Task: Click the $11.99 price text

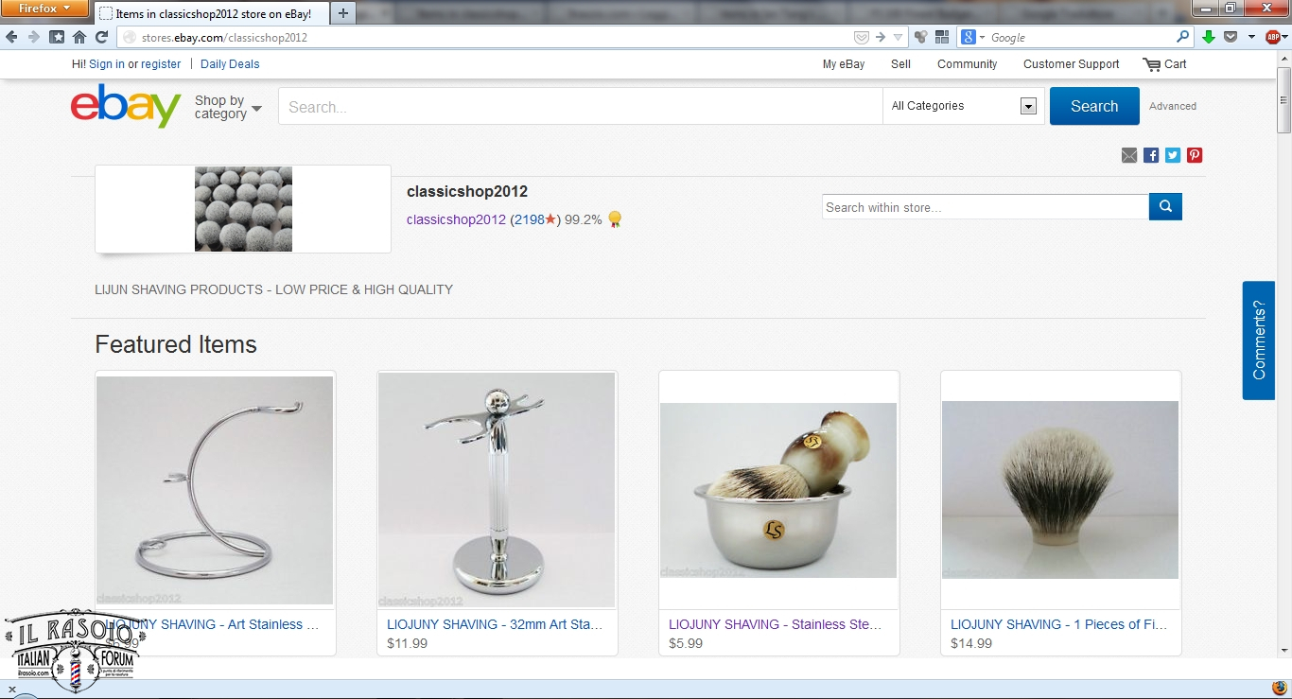Action: tap(408, 643)
